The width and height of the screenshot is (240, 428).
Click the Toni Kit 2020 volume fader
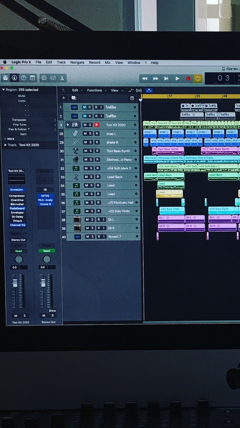(15, 283)
